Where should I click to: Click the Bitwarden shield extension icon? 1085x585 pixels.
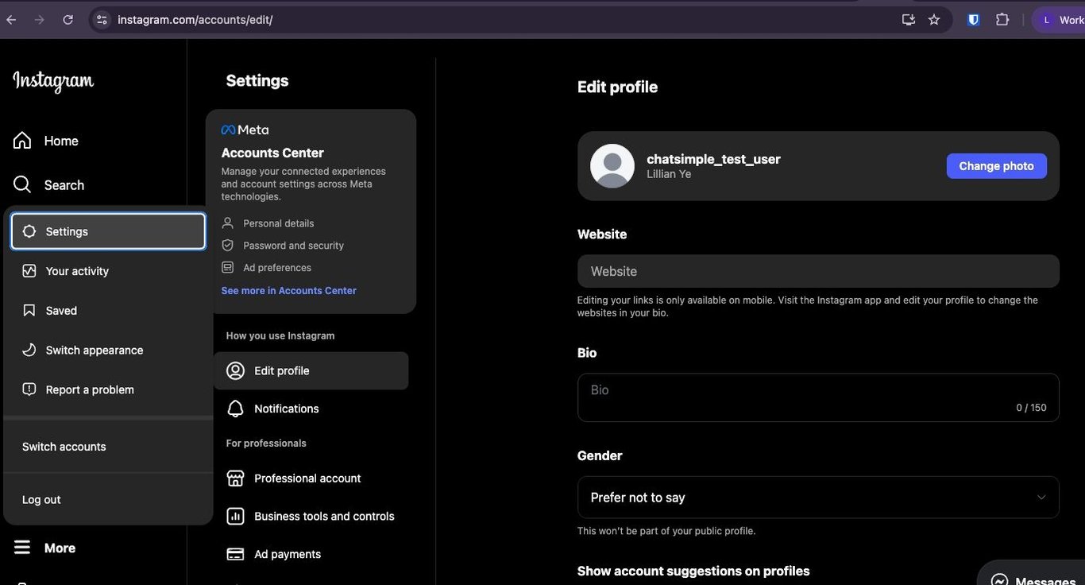pyautogui.click(x=974, y=20)
